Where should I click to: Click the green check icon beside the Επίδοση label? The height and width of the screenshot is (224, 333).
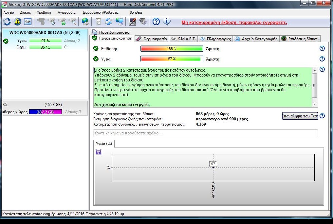[x=96, y=48]
